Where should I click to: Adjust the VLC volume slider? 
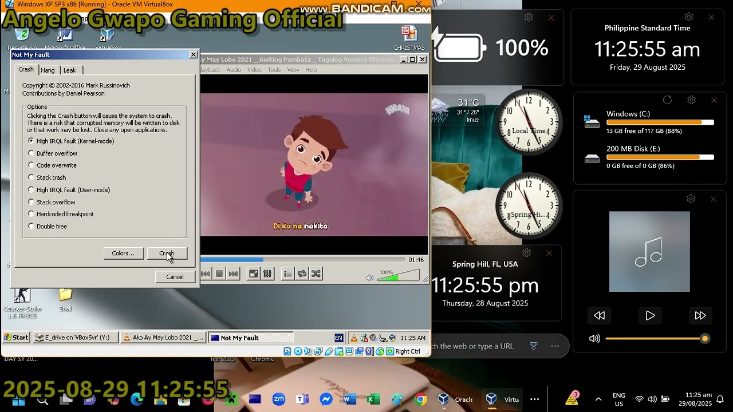(x=398, y=276)
